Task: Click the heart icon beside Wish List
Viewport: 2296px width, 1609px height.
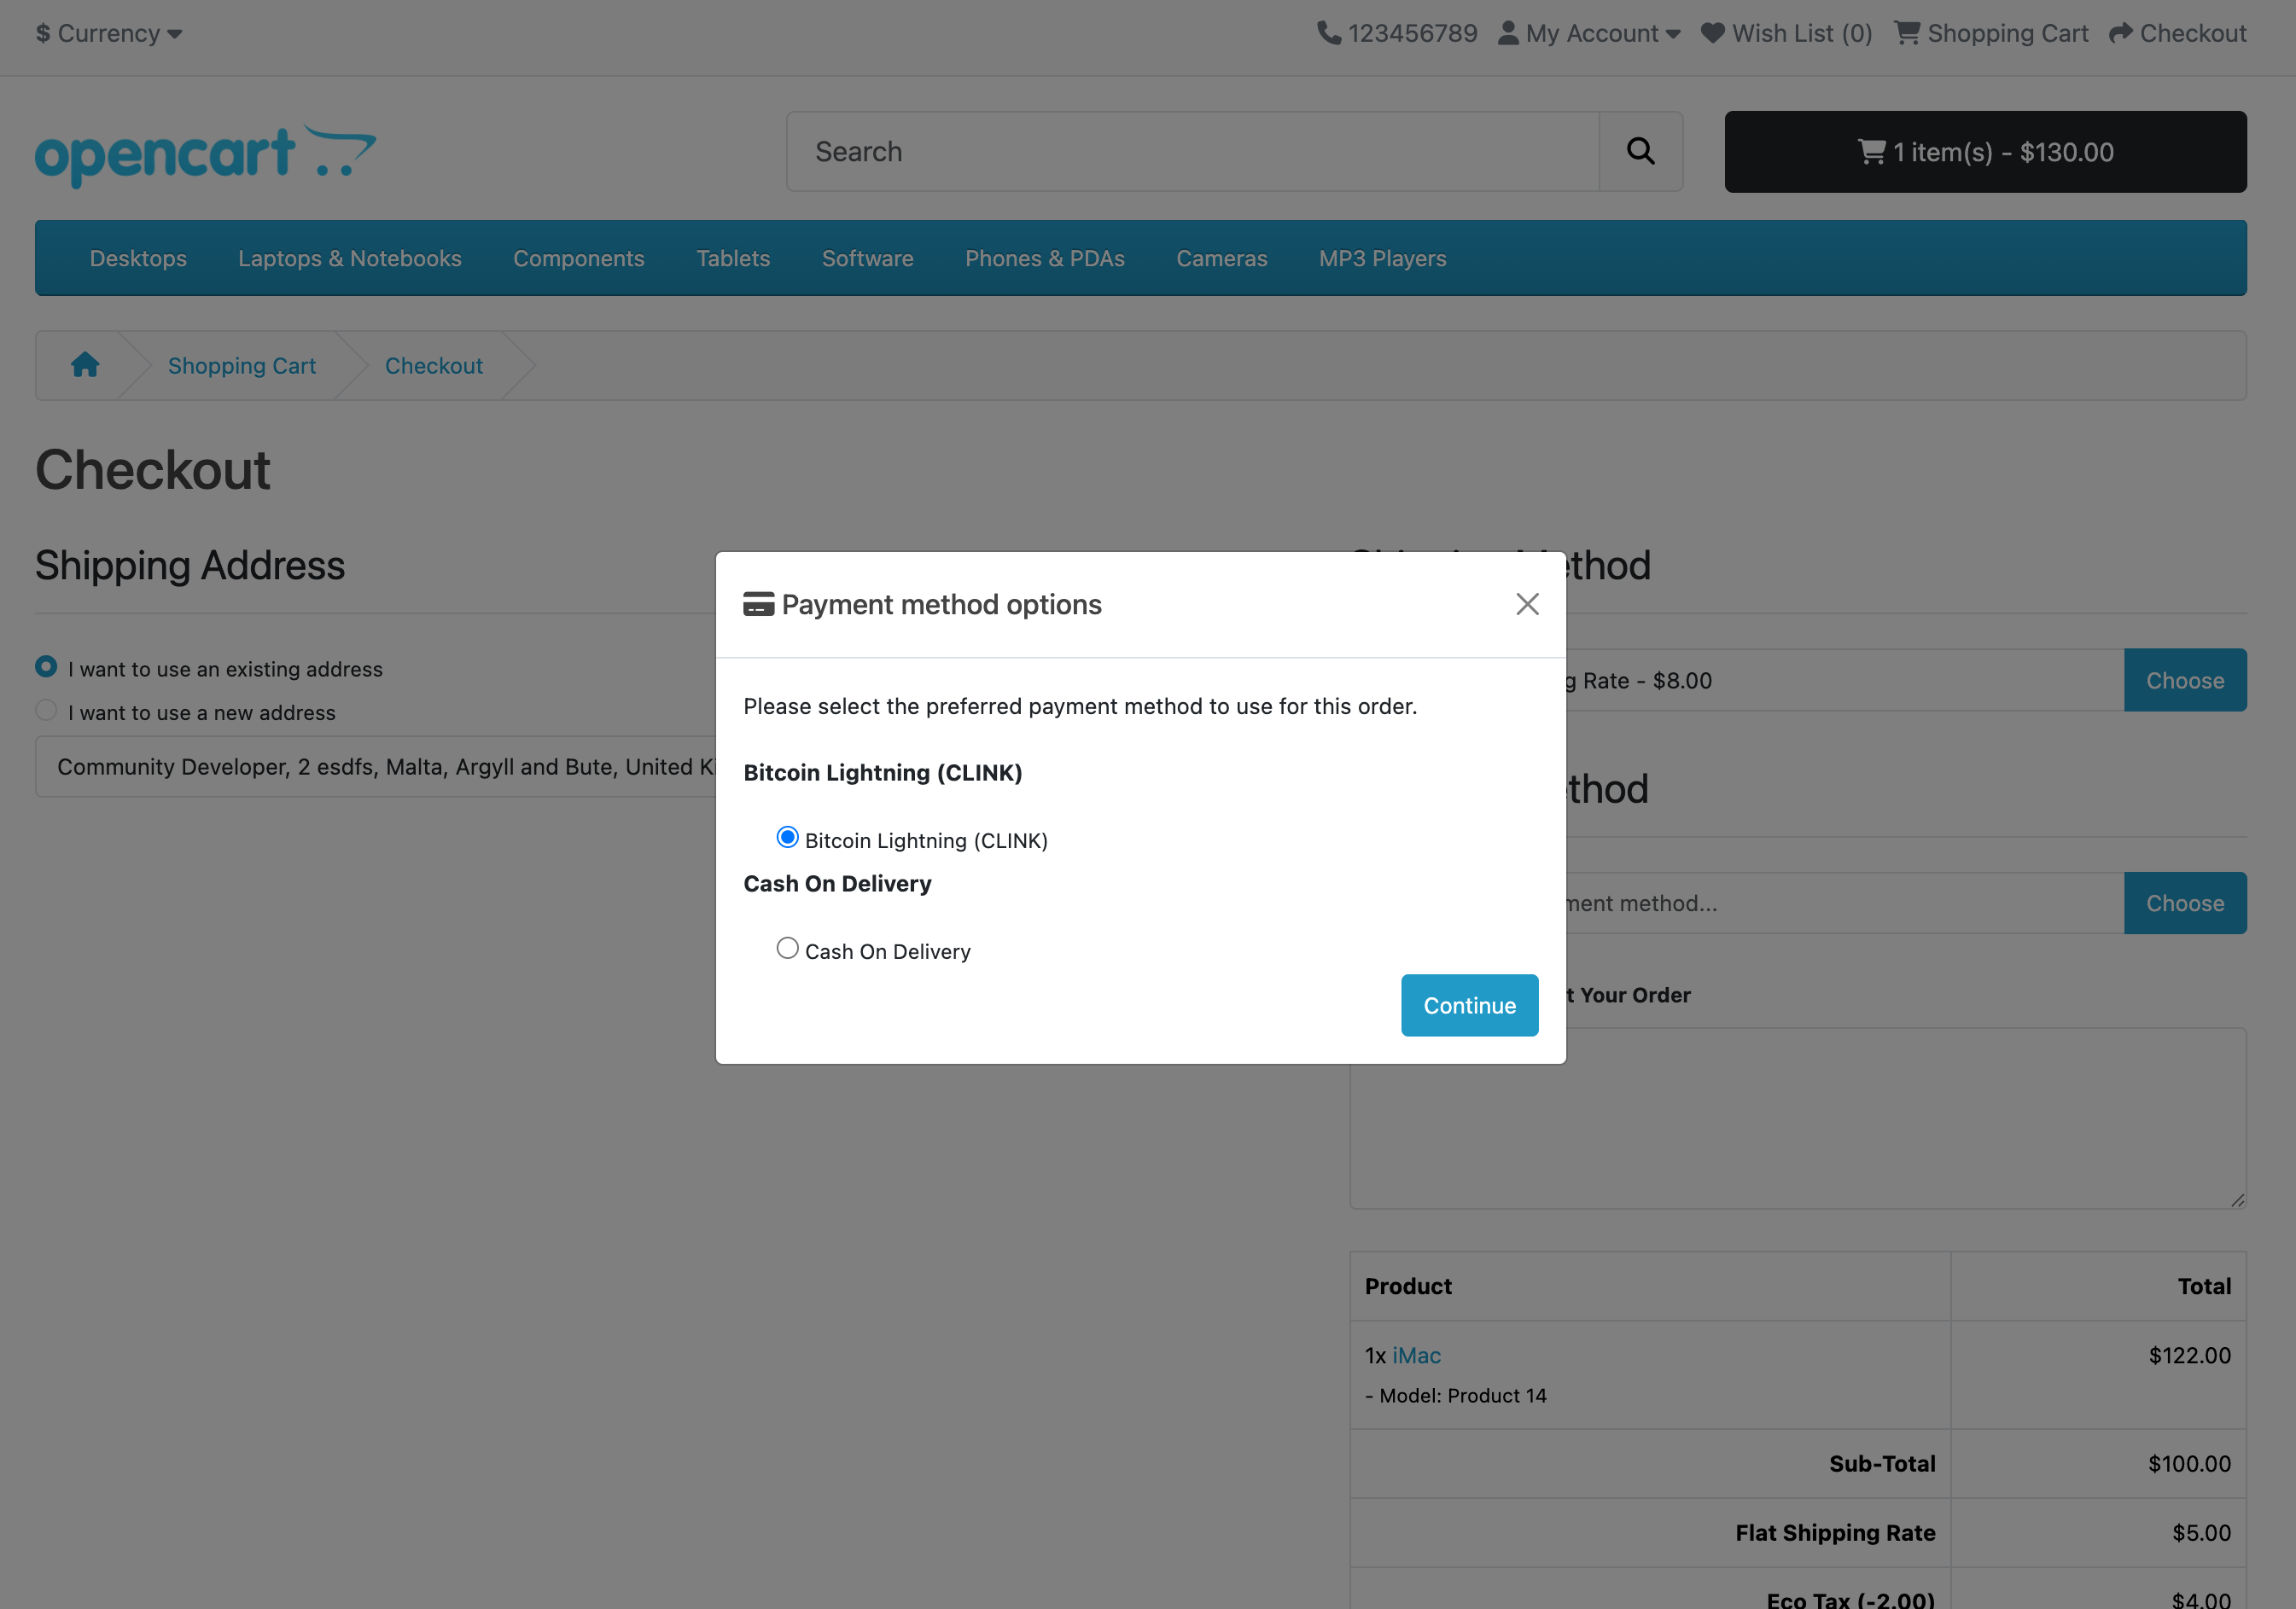Action: 1712,33
